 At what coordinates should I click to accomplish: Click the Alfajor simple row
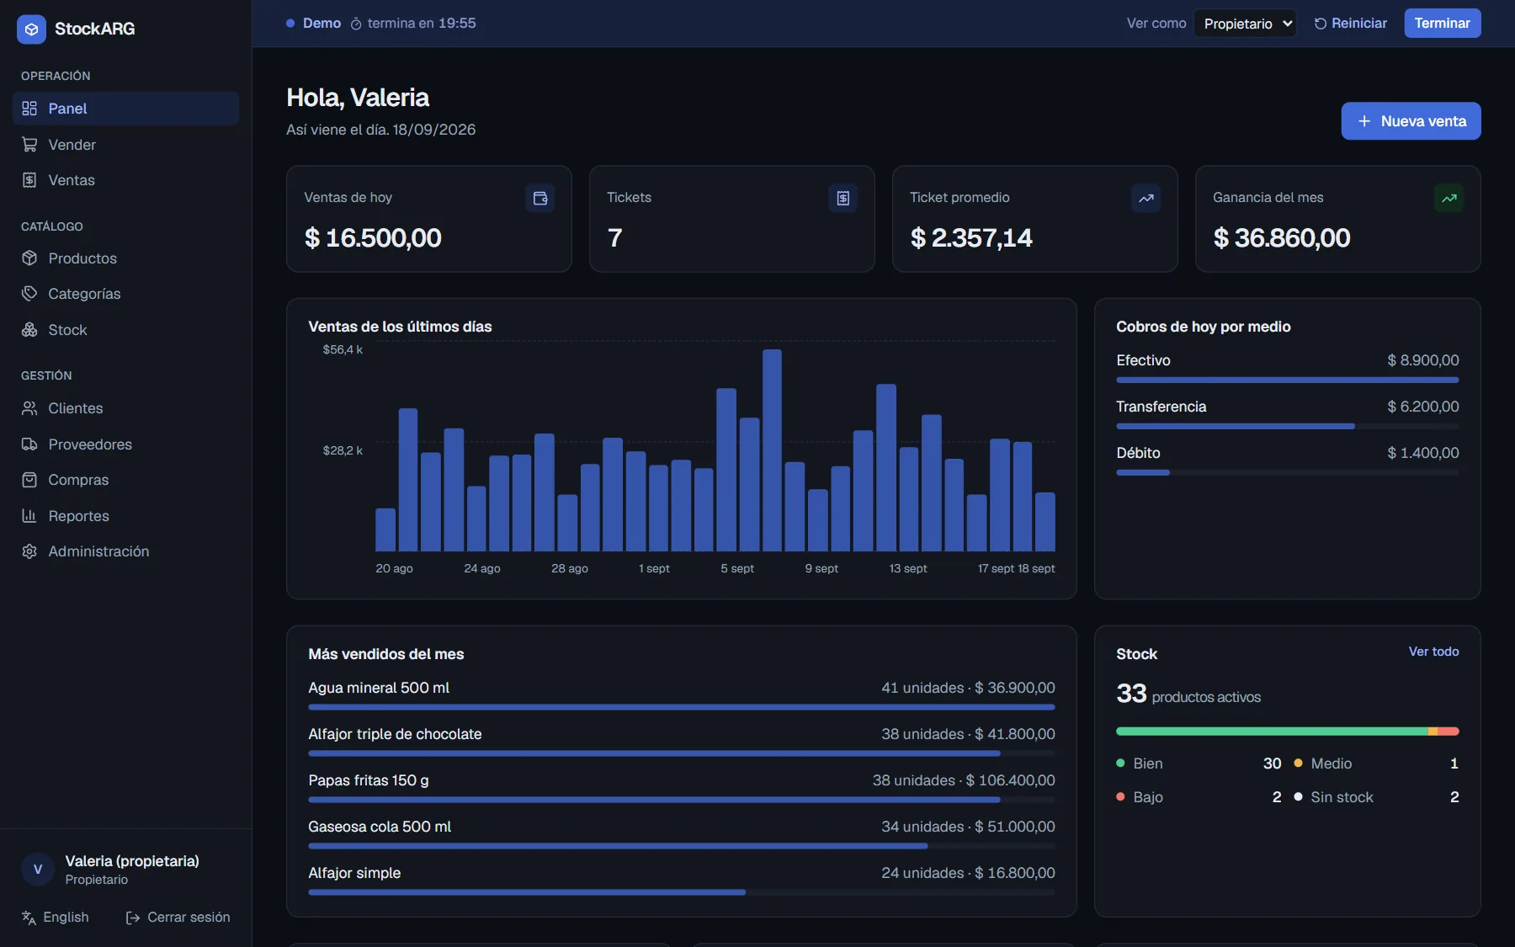point(681,880)
